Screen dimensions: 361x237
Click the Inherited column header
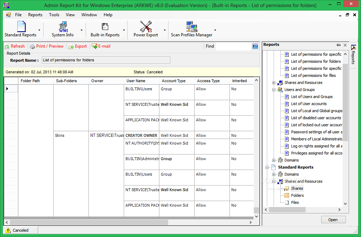tap(241, 81)
